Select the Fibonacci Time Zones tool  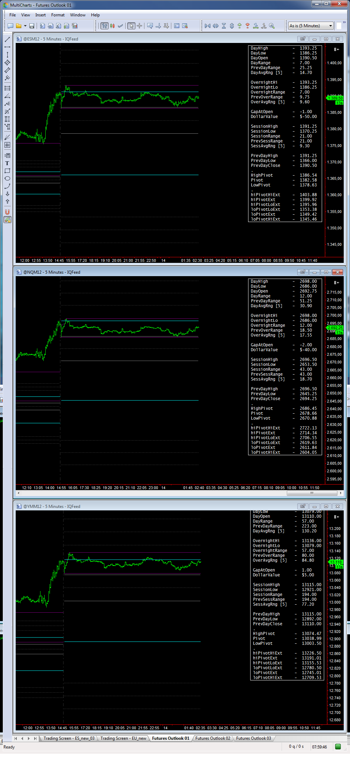(x=7, y=119)
